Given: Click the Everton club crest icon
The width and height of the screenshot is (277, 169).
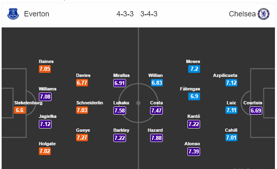Looking at the screenshot, I should [14, 14].
